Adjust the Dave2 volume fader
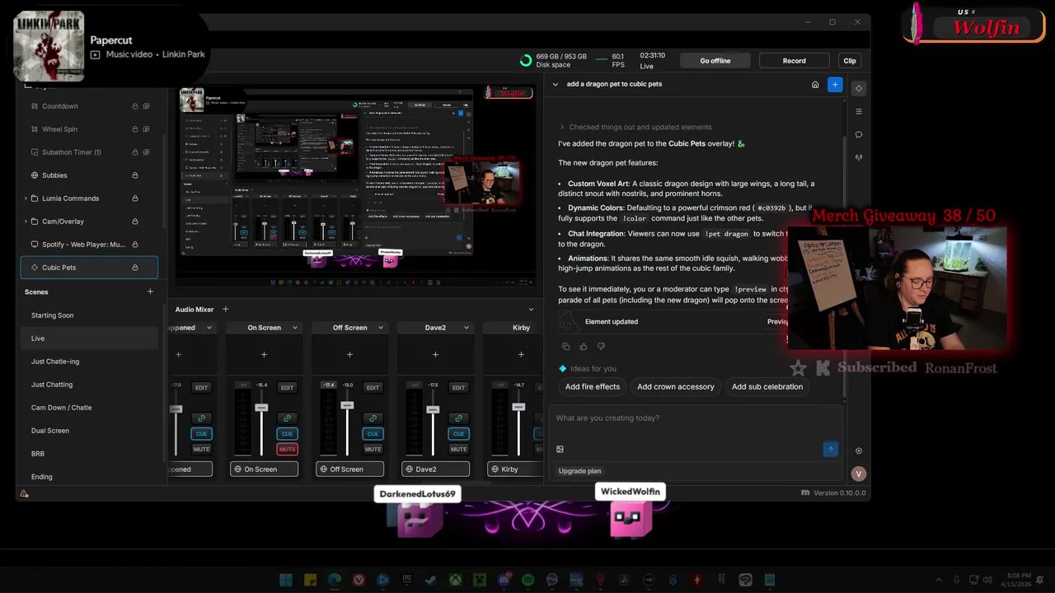Screen dimensions: 1055x593 coord(433,409)
